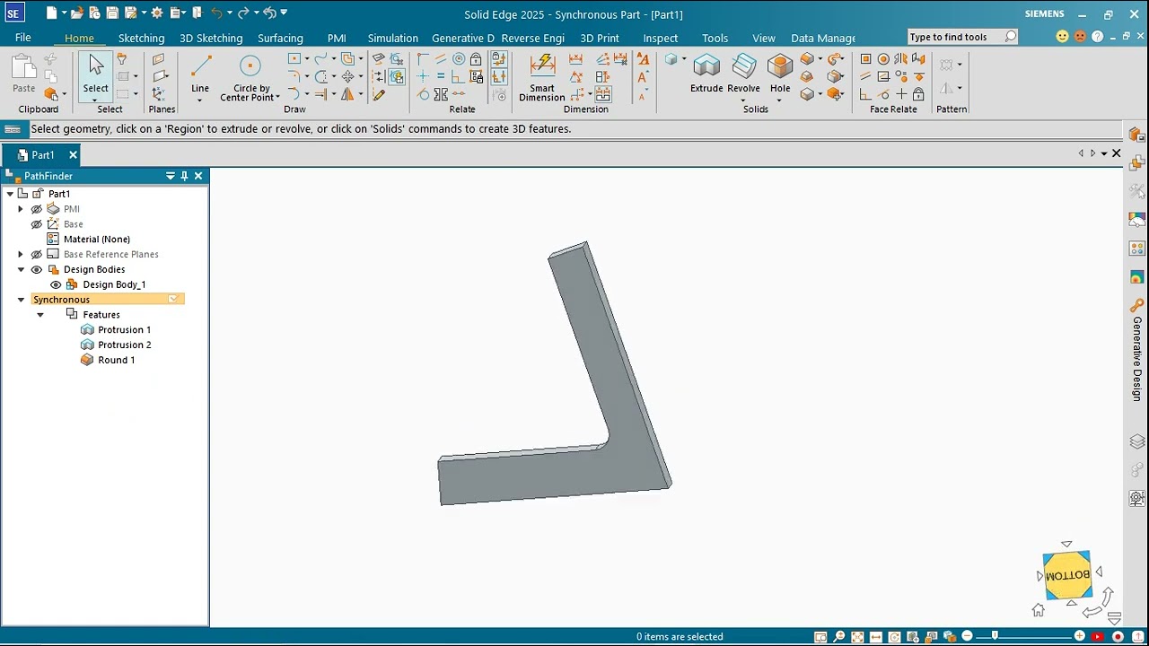The image size is (1149, 646).
Task: Click the zoom slider handle
Action: 995,636
